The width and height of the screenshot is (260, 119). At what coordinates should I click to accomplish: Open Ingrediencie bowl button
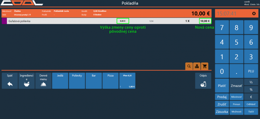pyautogui.click(x=27, y=81)
